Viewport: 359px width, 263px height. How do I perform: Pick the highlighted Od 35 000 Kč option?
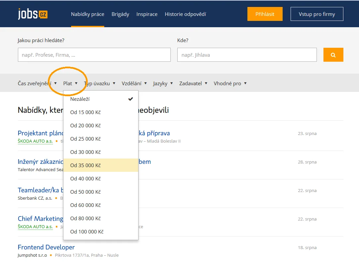point(101,165)
